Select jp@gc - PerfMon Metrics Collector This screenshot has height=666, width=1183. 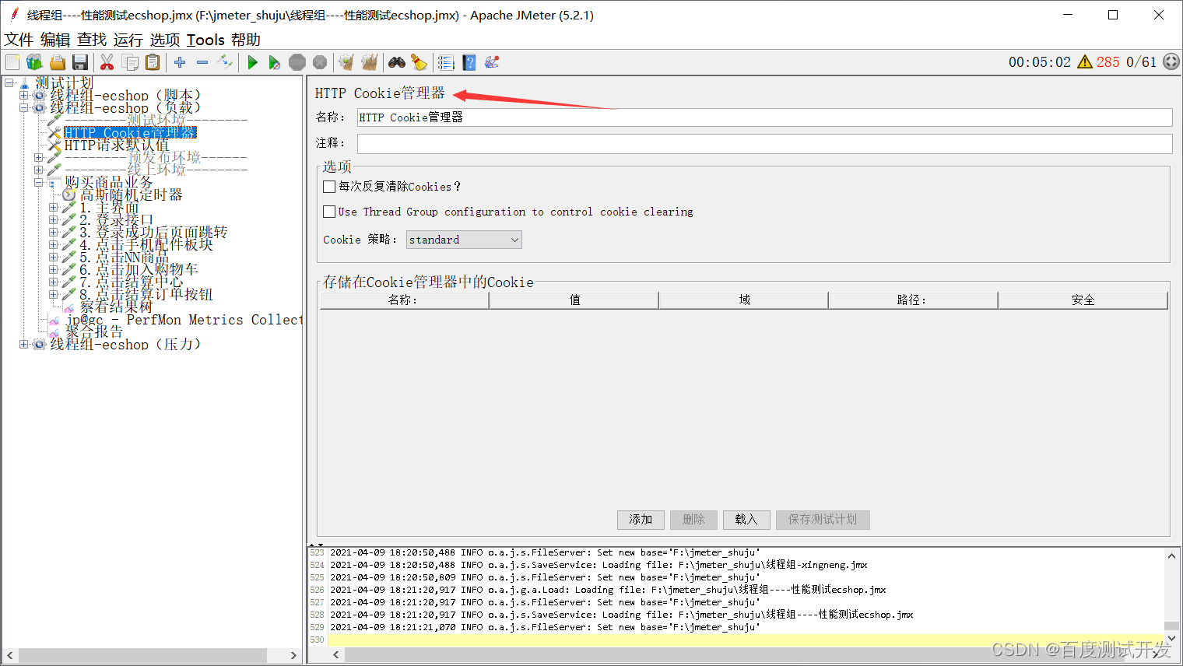[x=184, y=320]
